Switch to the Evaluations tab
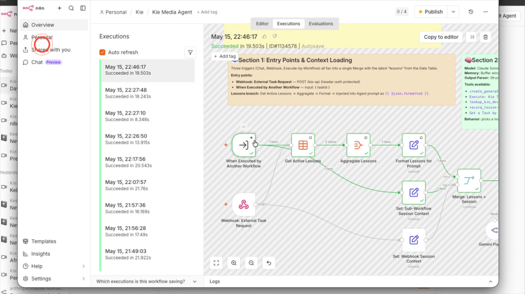 tap(321, 24)
